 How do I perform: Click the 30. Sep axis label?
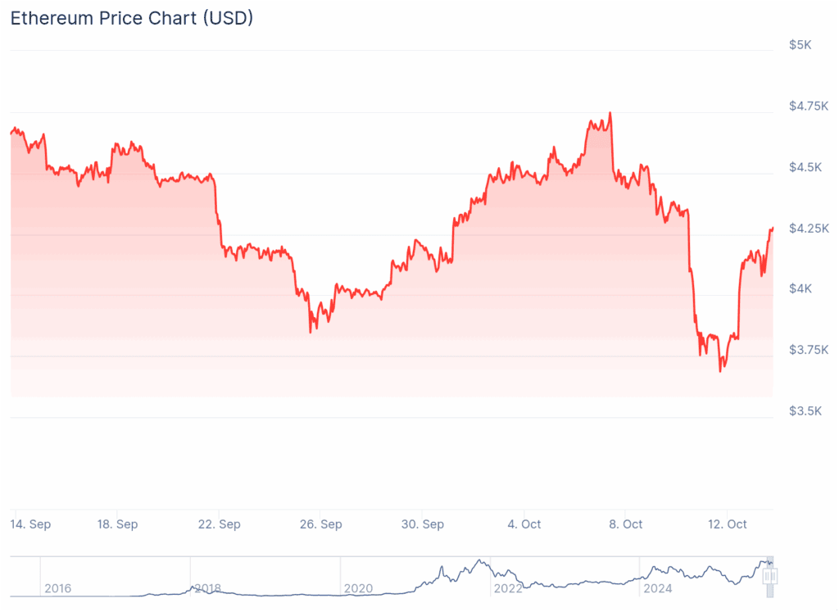423,524
